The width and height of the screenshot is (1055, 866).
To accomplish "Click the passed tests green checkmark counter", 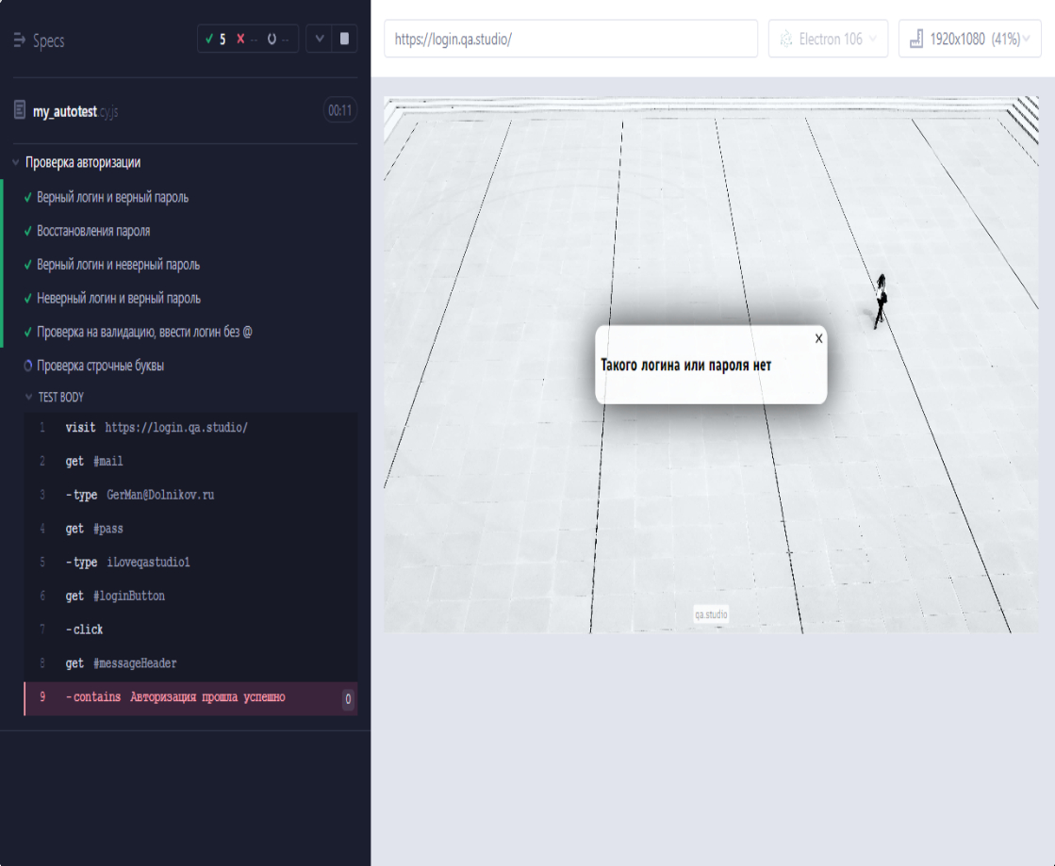I will click(216, 40).
